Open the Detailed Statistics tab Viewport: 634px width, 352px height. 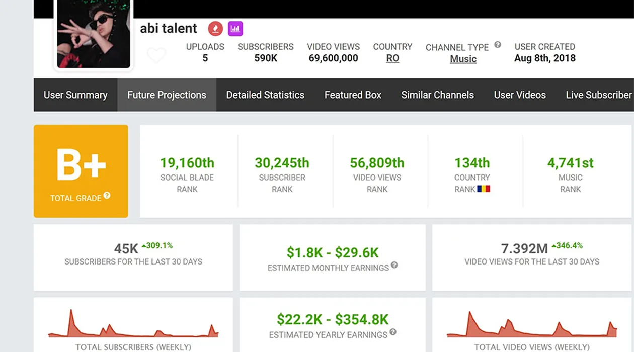[x=265, y=95]
